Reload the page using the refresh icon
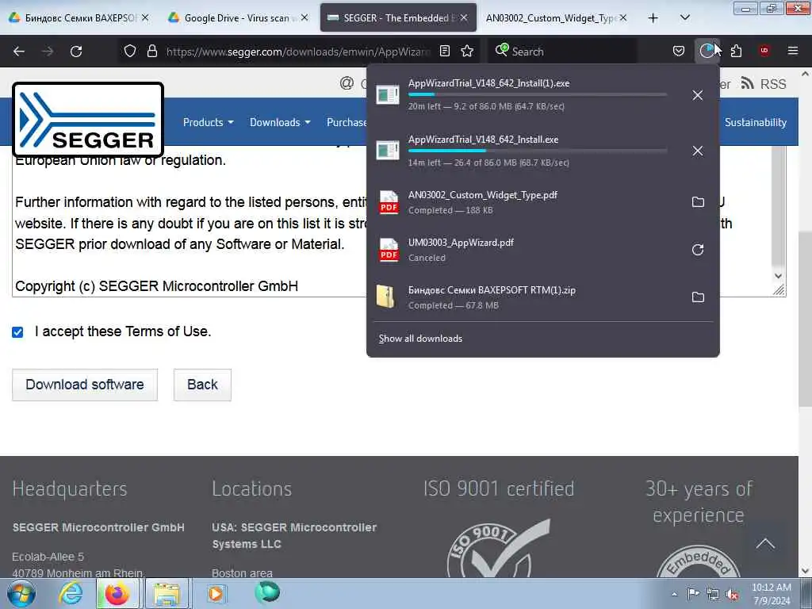 point(76,52)
